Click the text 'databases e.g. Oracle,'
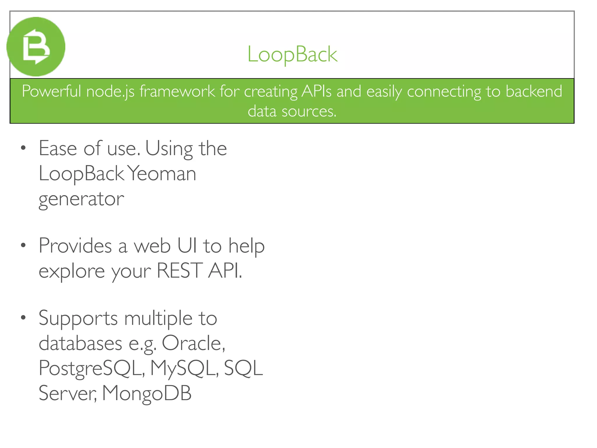This screenshot has width=597, height=448. (x=132, y=343)
